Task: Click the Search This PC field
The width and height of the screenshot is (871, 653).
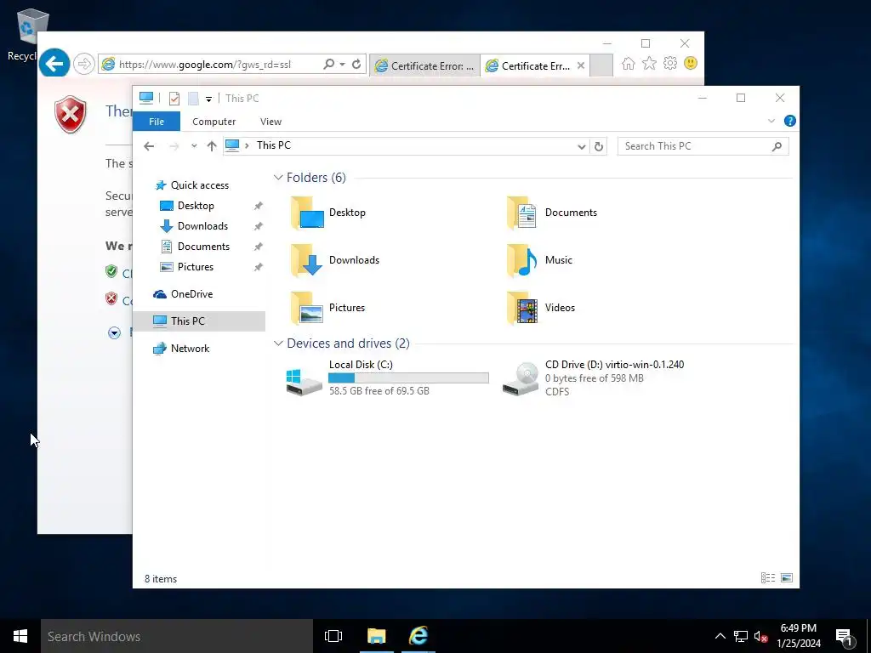Action: 703,146
